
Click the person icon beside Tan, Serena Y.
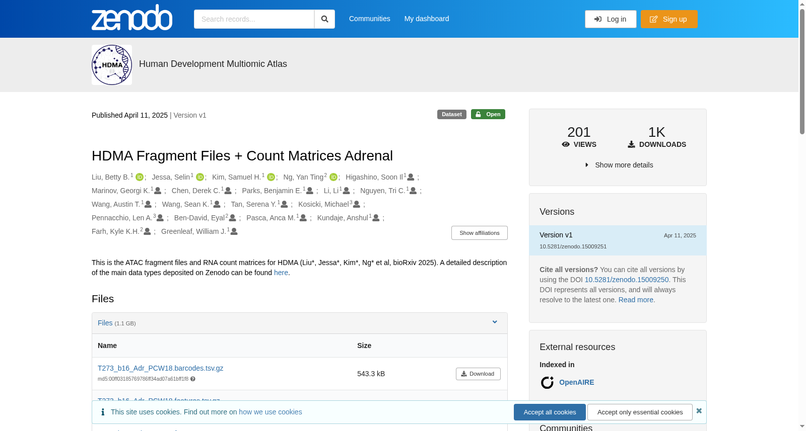[x=285, y=204]
